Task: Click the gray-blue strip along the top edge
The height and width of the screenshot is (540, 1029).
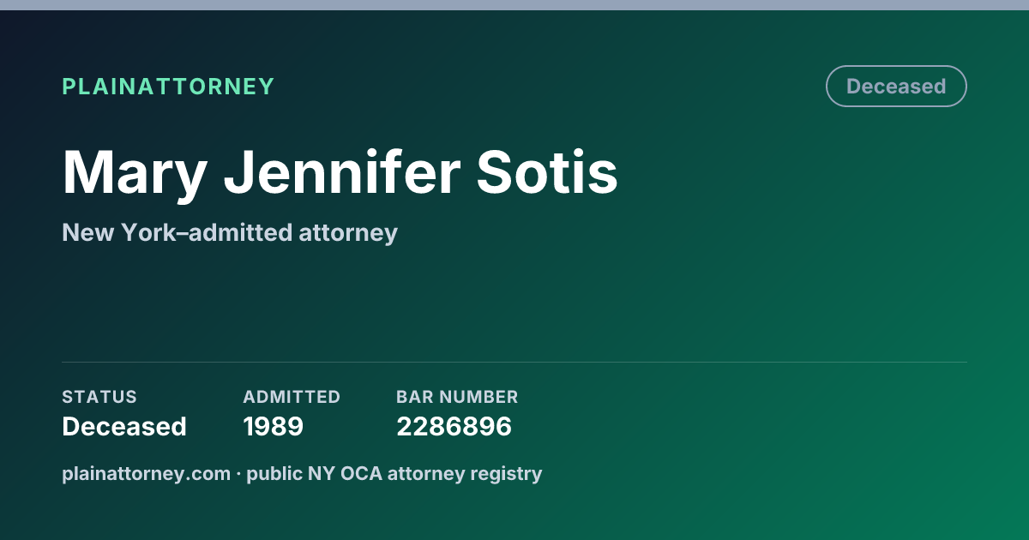Action: pyautogui.click(x=514, y=5)
